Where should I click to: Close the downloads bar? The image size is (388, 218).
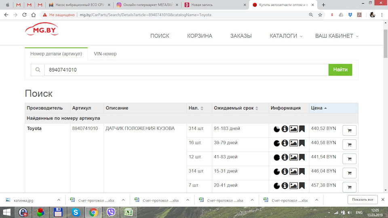[383, 199]
